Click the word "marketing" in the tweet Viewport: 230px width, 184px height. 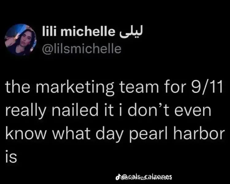click(75, 88)
